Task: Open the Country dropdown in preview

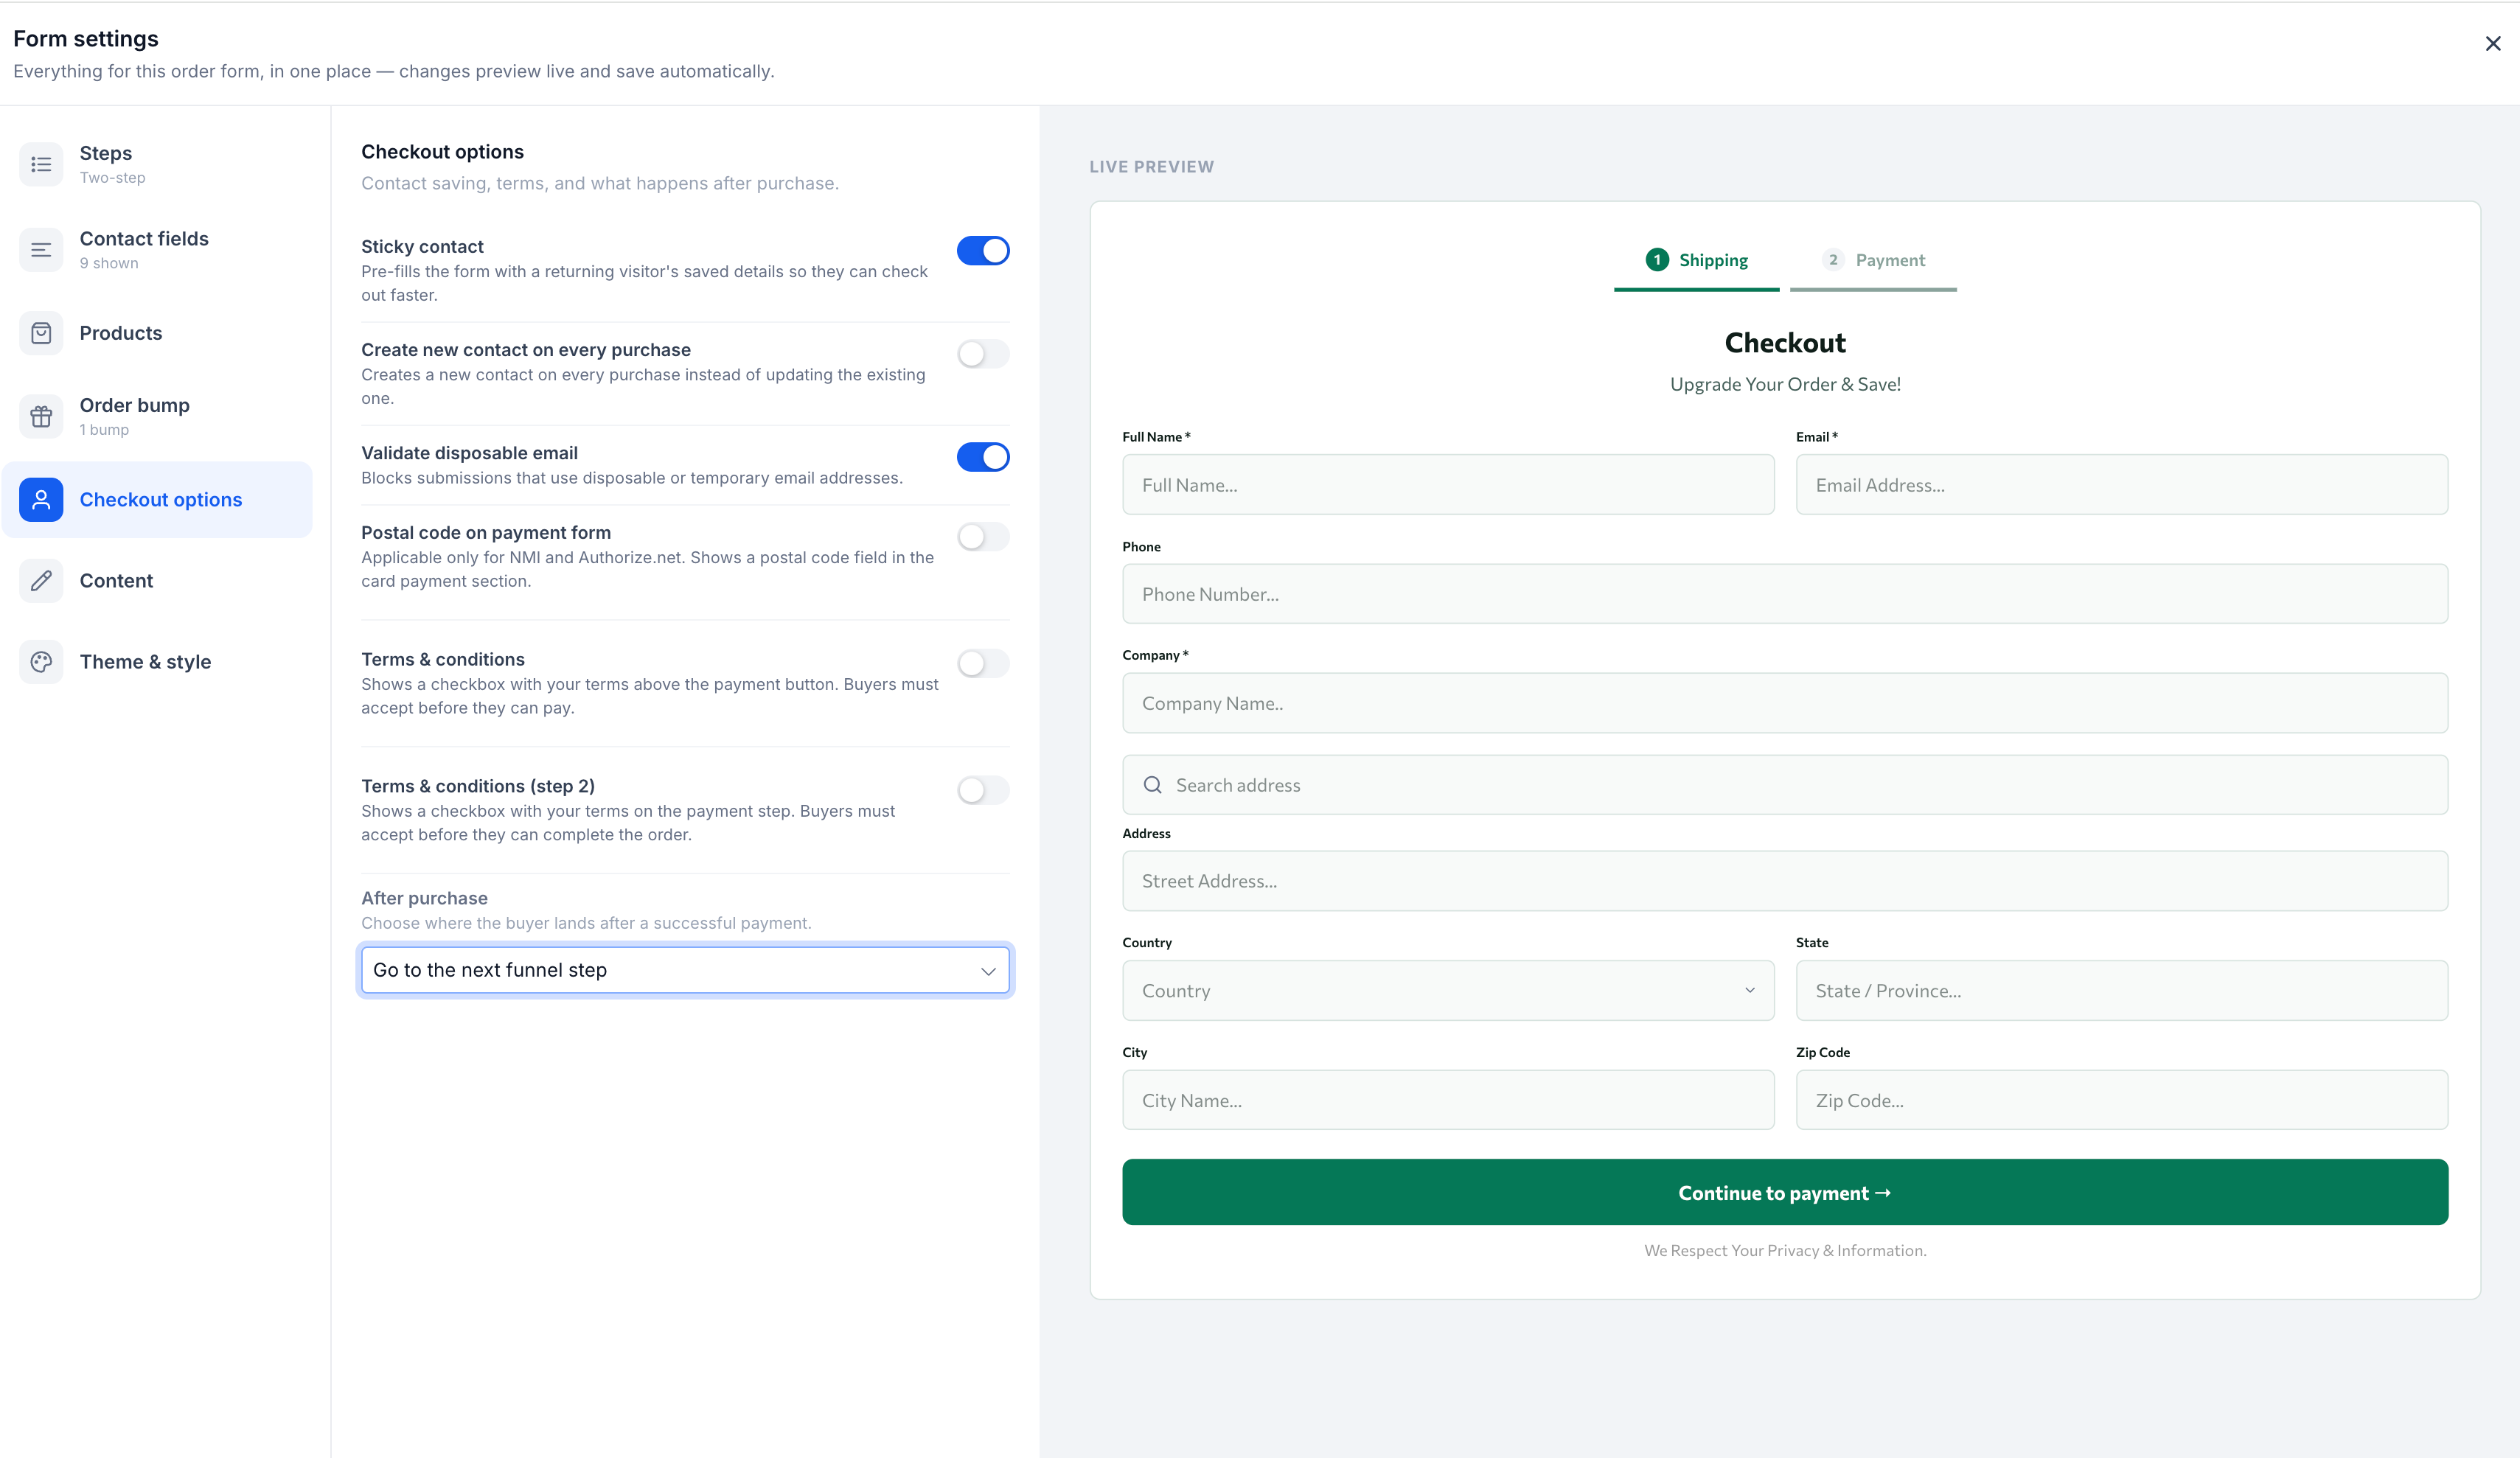Action: (x=1448, y=991)
